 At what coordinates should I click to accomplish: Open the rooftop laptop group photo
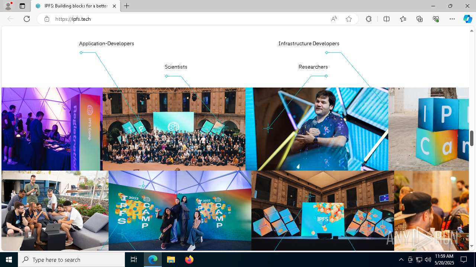(x=55, y=211)
